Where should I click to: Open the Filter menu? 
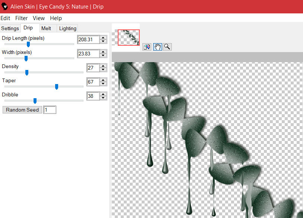[22, 18]
